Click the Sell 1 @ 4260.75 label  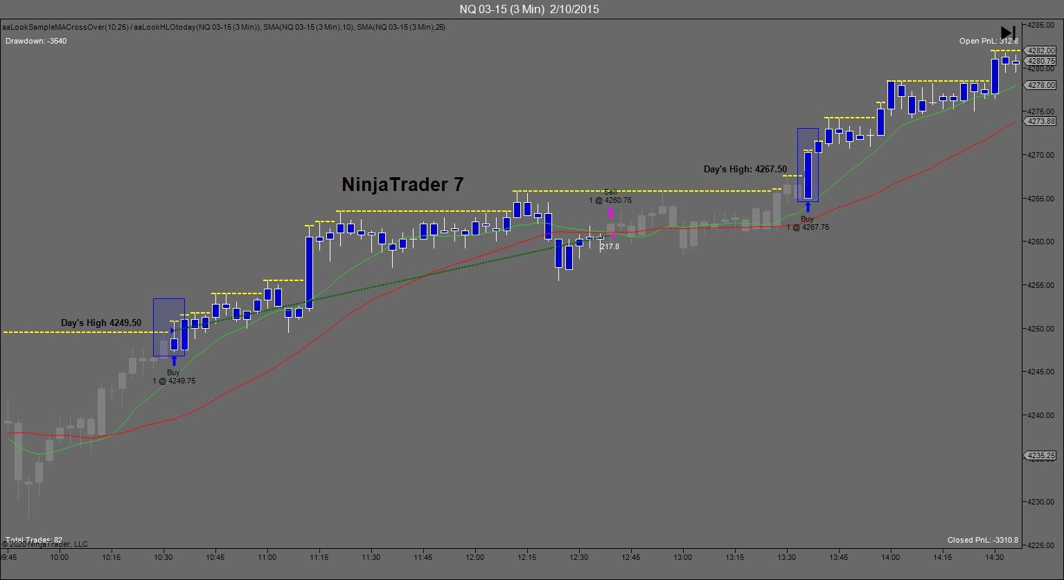click(x=610, y=197)
